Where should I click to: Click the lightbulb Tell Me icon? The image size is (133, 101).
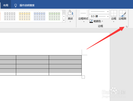click(x=16, y=5)
